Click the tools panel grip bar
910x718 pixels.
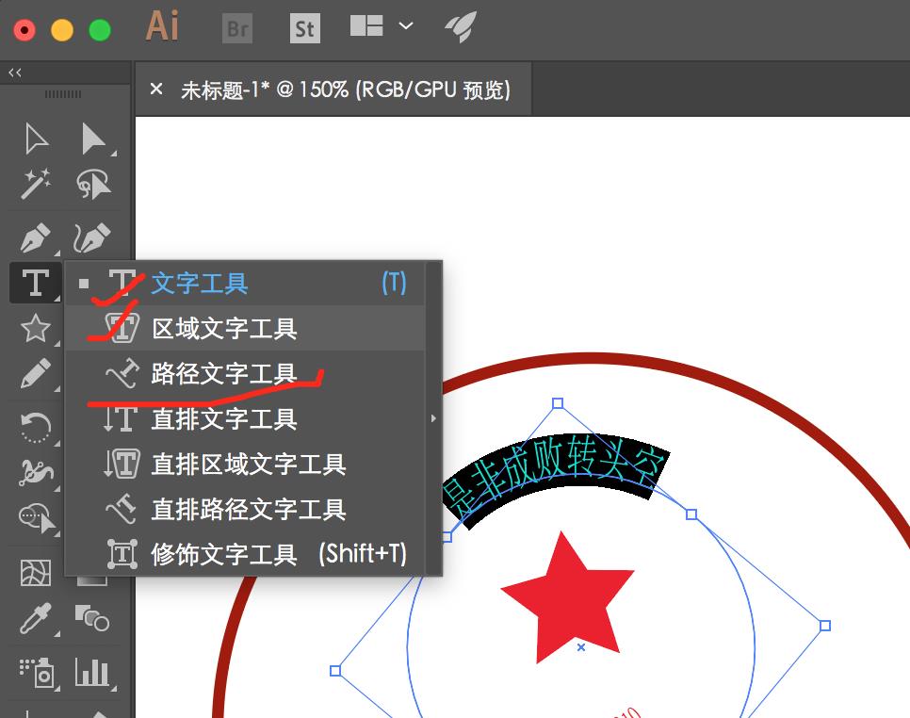tap(63, 94)
